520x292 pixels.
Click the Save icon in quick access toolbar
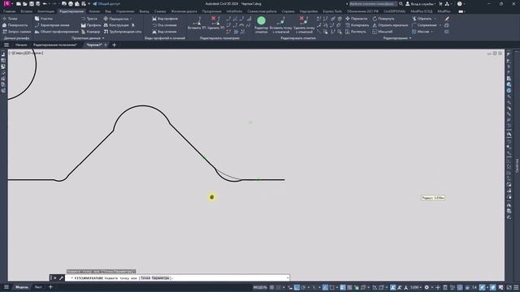click(x=32, y=4)
